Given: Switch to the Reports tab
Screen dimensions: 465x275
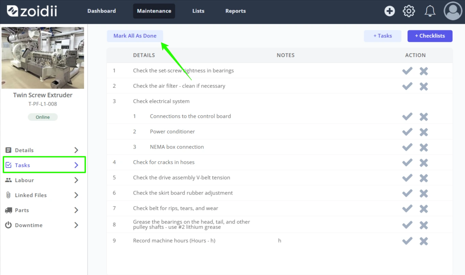Looking at the screenshot, I should [236, 11].
